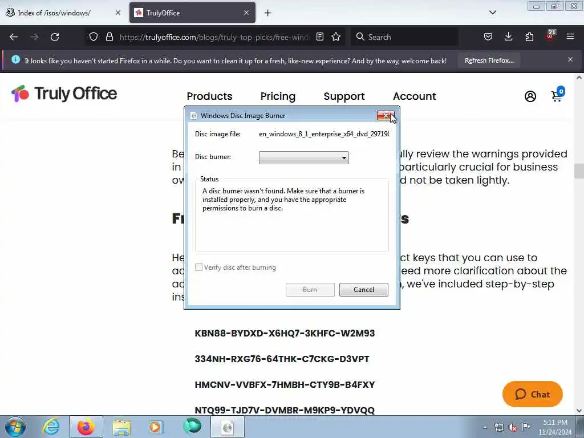This screenshot has height=438, width=584.
Task: Click the Firefox taskbar icon
Action: 86,427
